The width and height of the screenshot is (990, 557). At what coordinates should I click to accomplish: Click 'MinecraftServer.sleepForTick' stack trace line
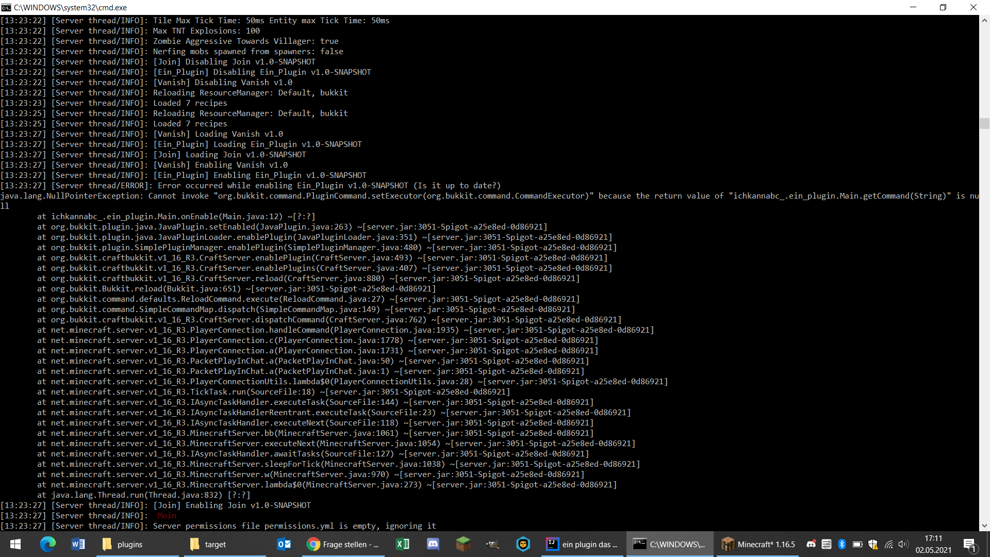pyautogui.click(x=338, y=464)
